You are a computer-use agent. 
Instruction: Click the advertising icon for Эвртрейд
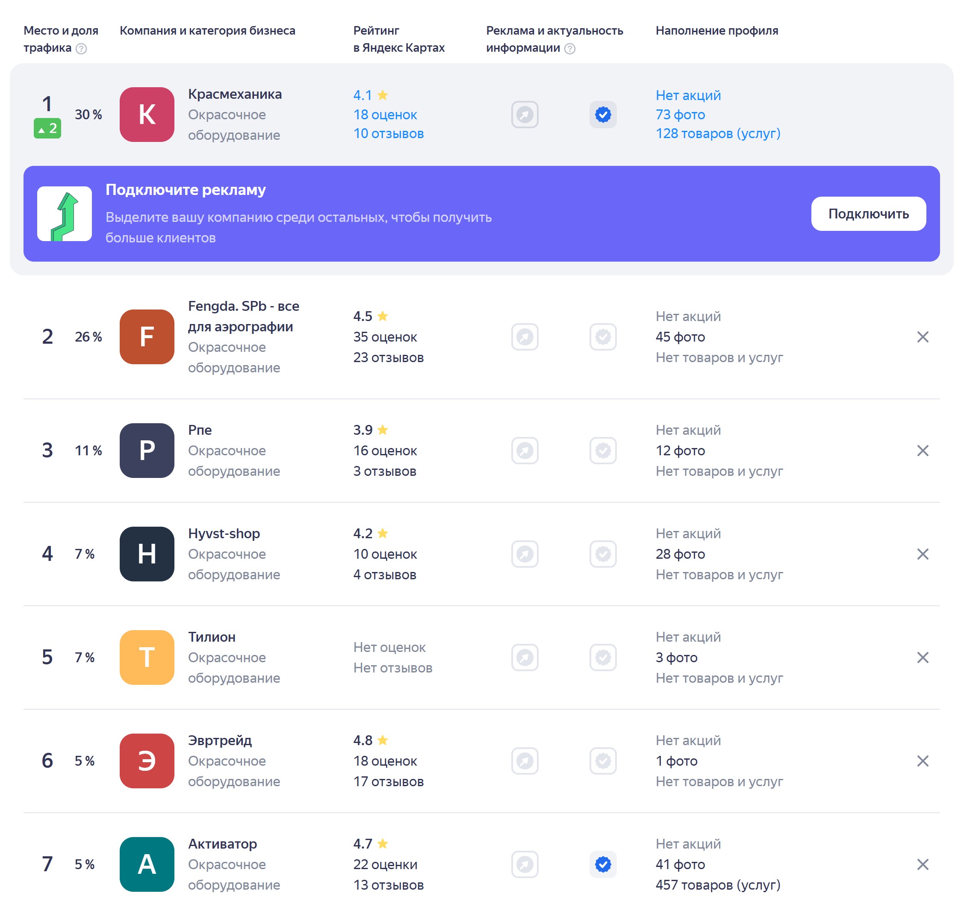pos(524,761)
